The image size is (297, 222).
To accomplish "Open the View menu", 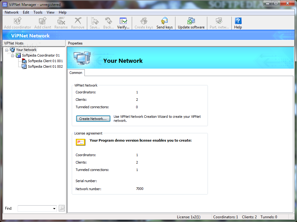I will click(x=50, y=12).
